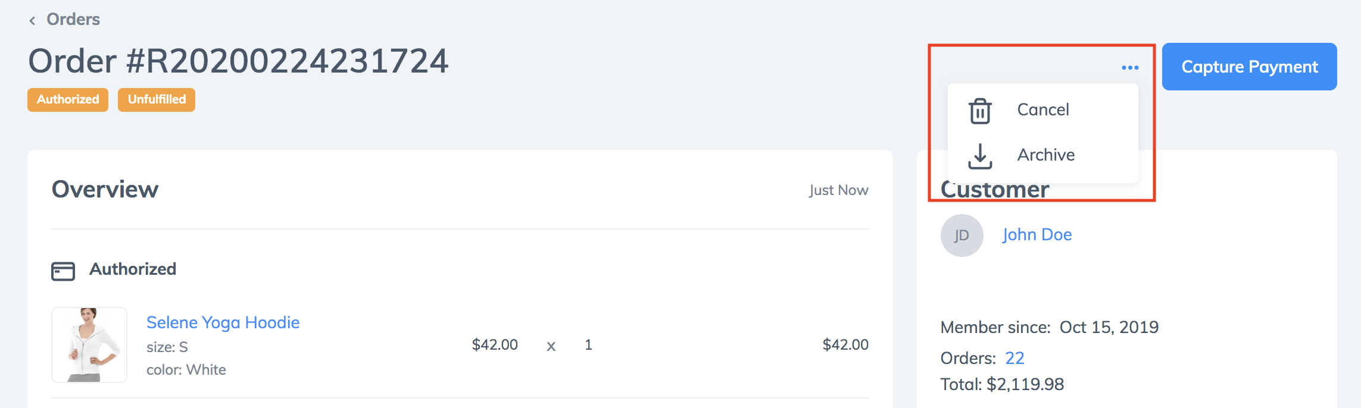This screenshot has height=408, width=1361.
Task: Click the Capture Payment button
Action: [x=1249, y=67]
